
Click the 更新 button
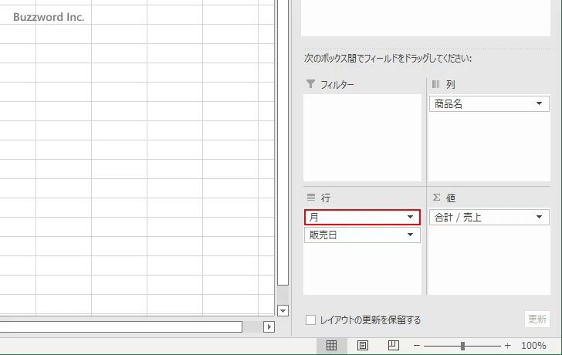[x=537, y=319]
